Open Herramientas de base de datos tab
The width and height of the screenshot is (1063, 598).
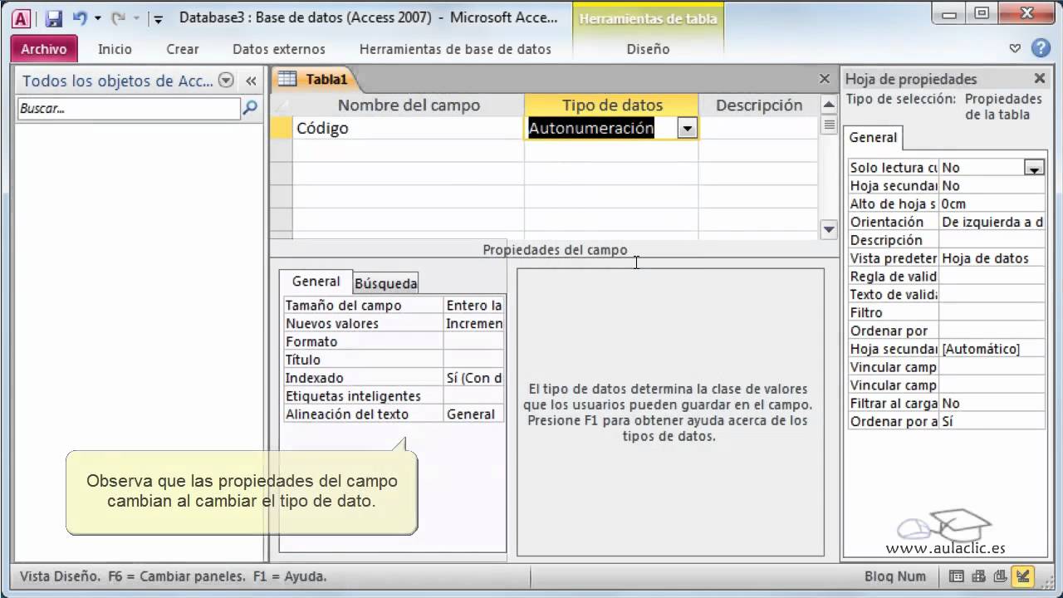click(455, 49)
